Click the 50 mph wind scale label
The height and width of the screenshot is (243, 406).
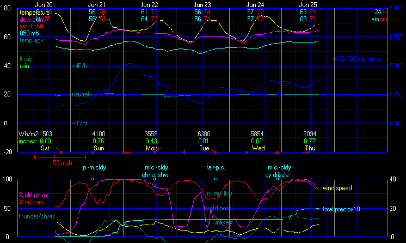click(63, 163)
